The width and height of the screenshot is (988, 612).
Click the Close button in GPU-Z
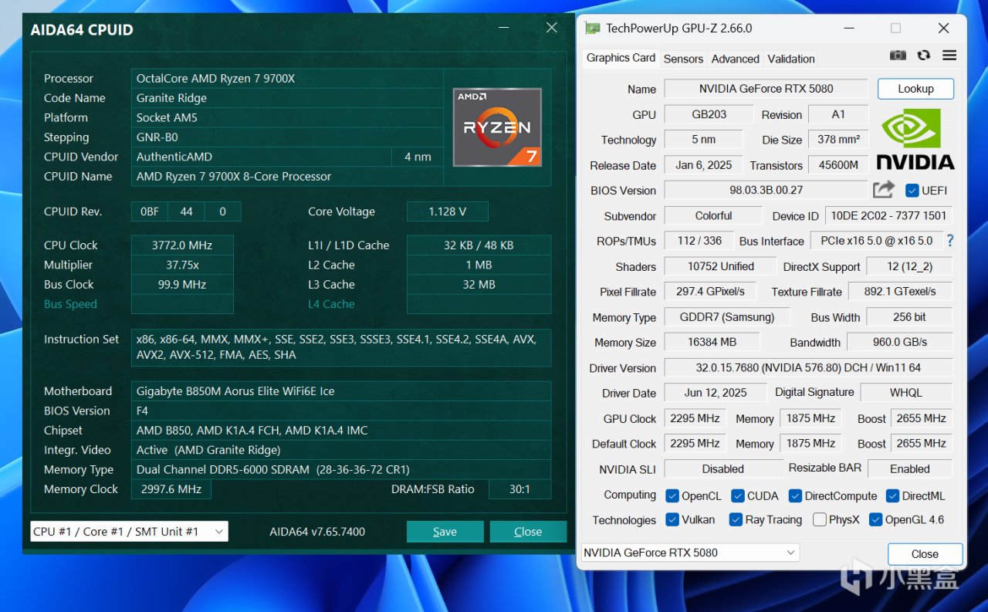pyautogui.click(x=925, y=554)
